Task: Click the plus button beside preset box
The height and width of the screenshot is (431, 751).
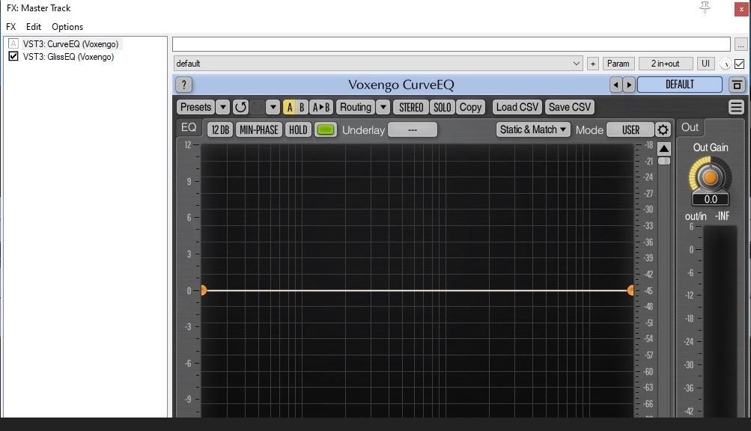Action: coord(592,63)
